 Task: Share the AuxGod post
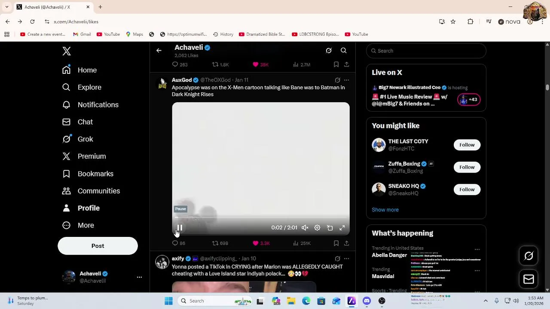[x=346, y=243]
